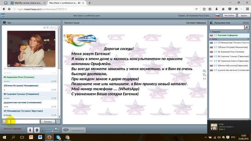Image resolution: width=251 pixels, height=141 pixels.
Task: Go to Firefox home page icon
Action: 223,9
